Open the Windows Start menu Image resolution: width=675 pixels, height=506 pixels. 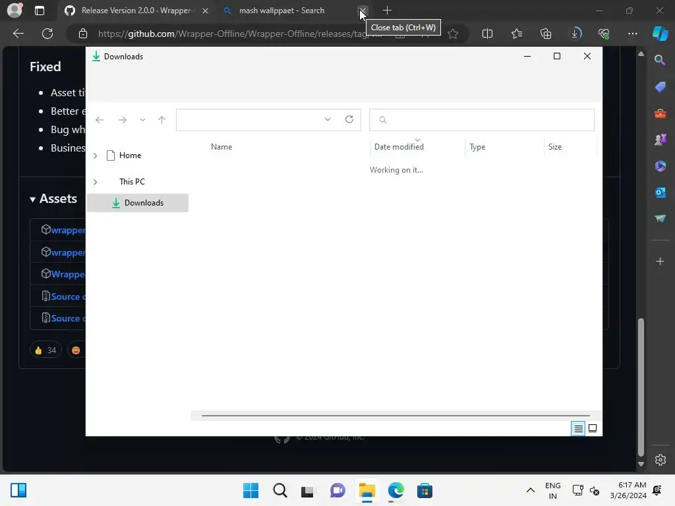pyautogui.click(x=250, y=490)
